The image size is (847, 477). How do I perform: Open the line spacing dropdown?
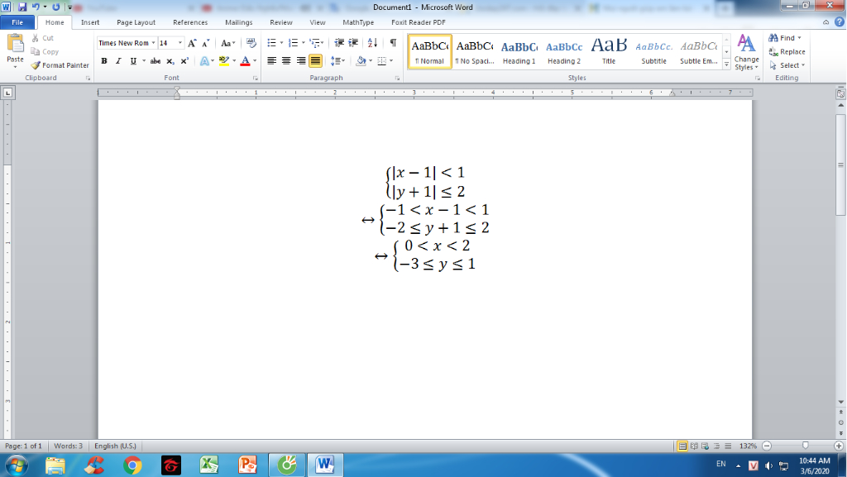(337, 61)
